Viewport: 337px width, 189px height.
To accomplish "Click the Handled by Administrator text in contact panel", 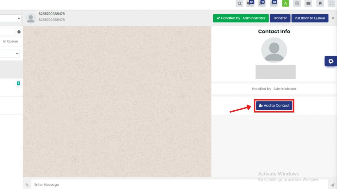I will click(x=274, y=89).
